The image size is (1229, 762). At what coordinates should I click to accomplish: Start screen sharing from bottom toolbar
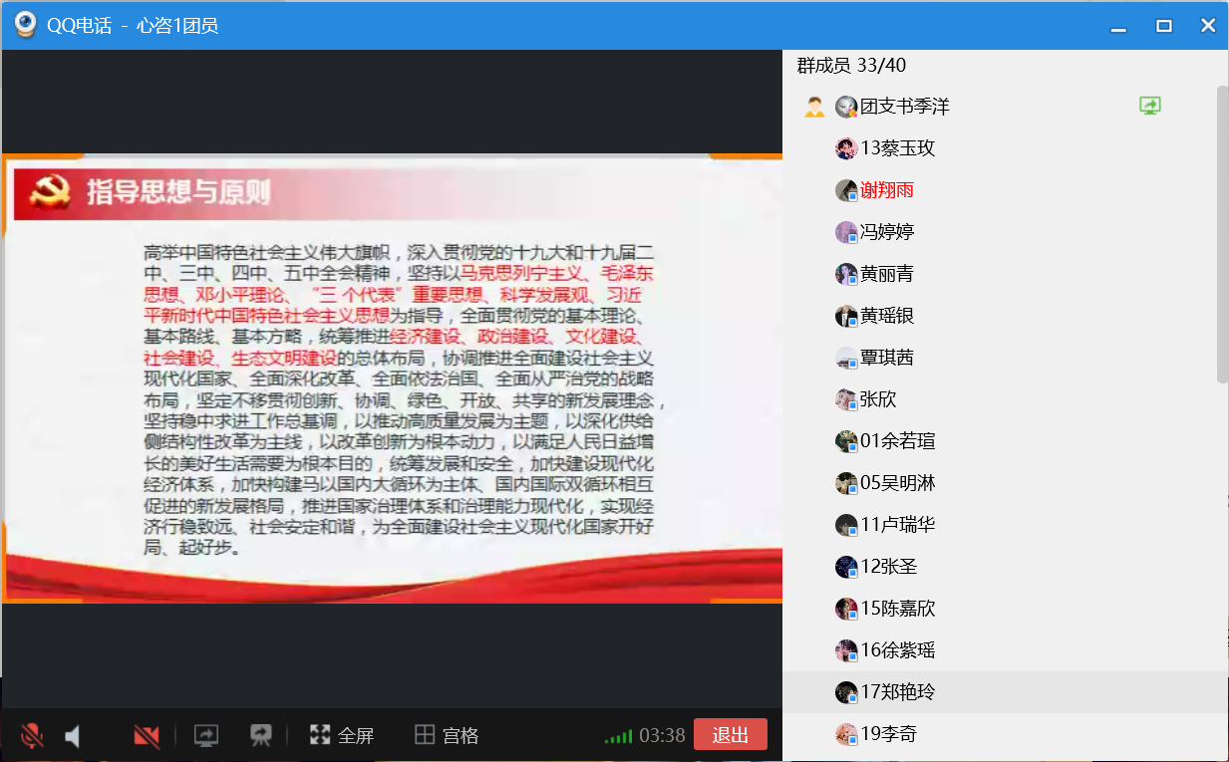tap(206, 736)
